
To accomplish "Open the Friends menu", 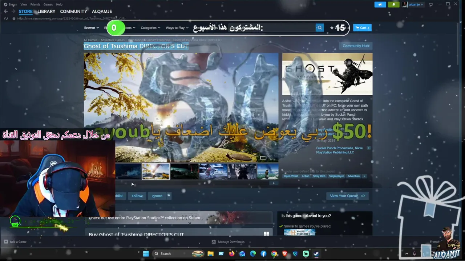I will pos(35,4).
